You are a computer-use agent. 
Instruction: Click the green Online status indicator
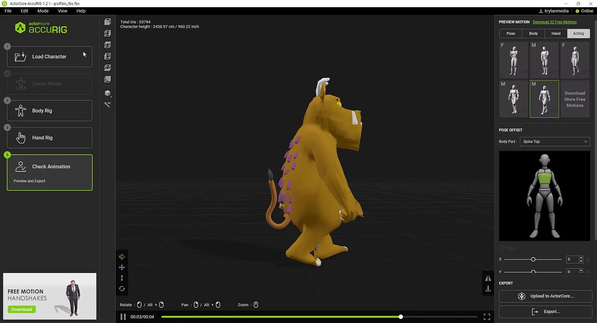point(578,11)
